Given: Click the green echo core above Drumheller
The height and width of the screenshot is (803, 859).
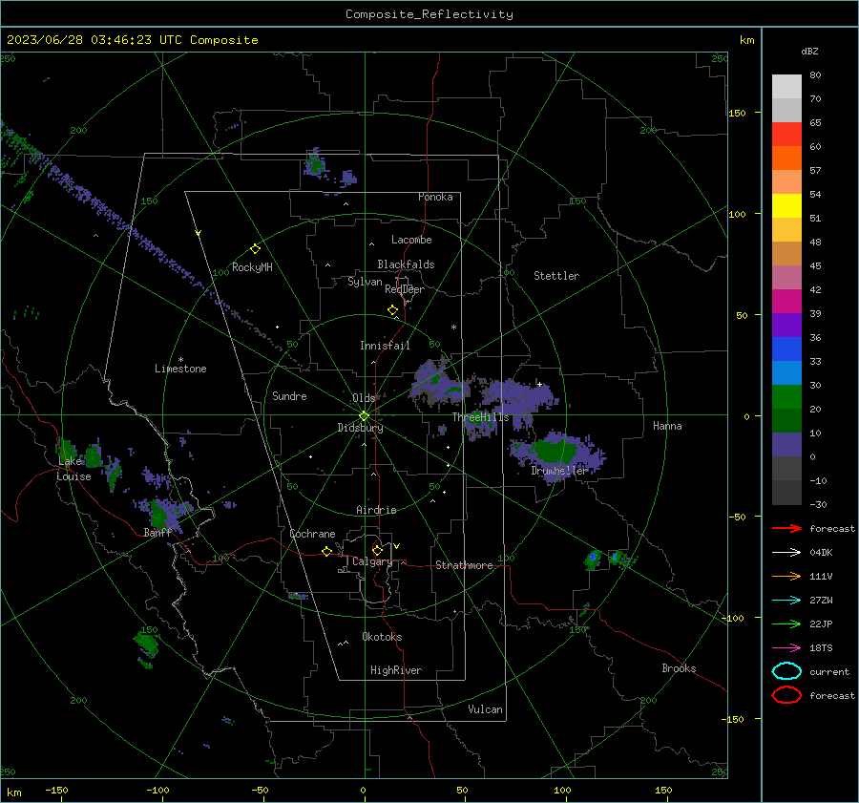Looking at the screenshot, I should tap(555, 451).
